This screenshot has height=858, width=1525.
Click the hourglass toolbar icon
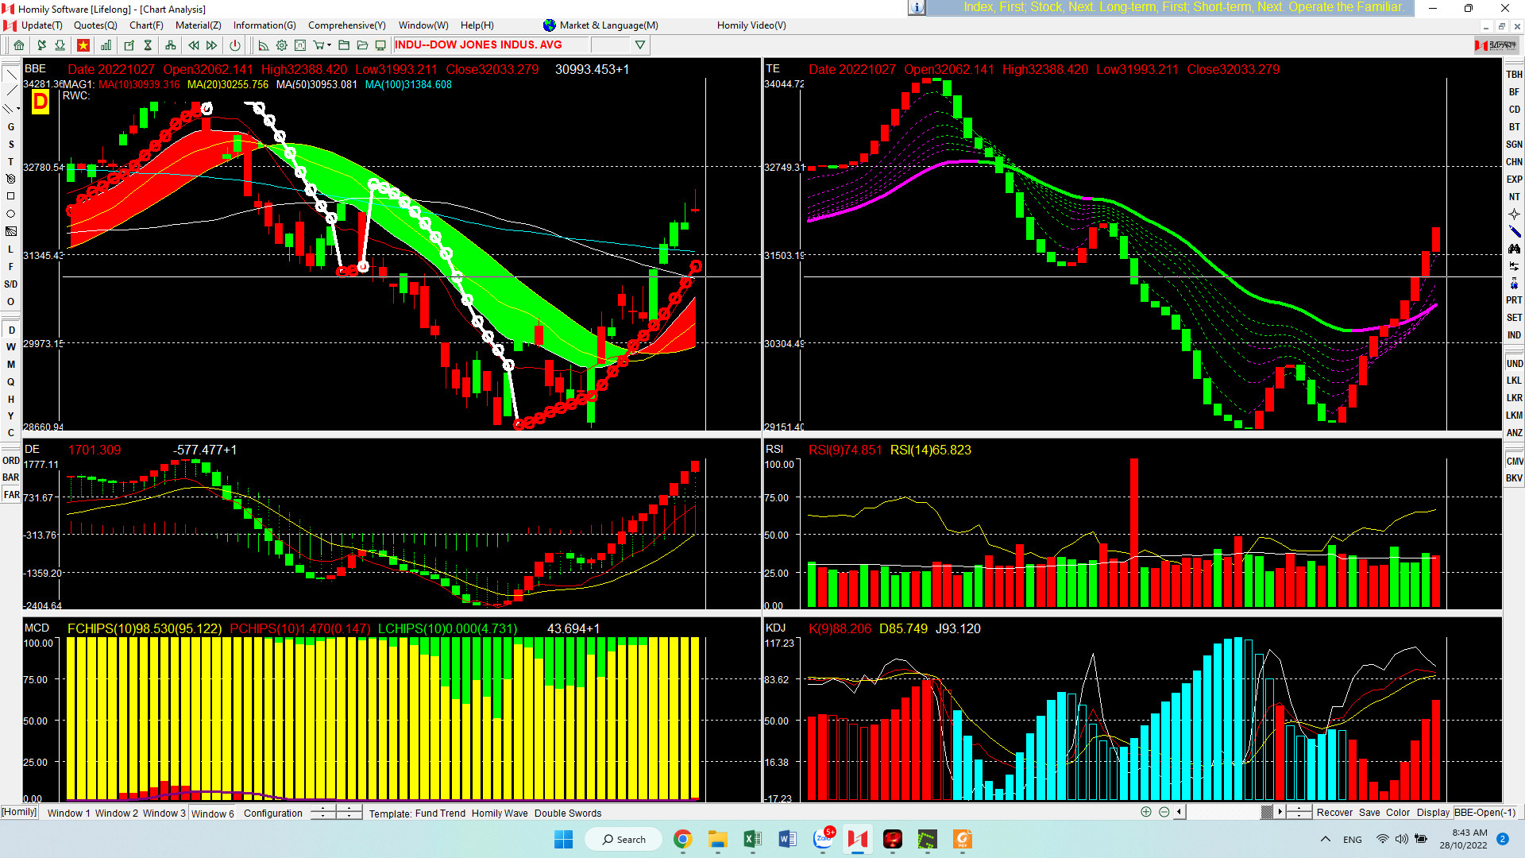[x=148, y=45]
